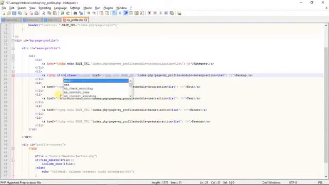Click the Save All toolbar icon
This screenshot has height=185, width=329.
coord(20,13)
